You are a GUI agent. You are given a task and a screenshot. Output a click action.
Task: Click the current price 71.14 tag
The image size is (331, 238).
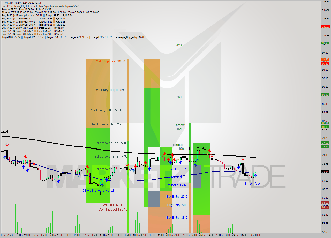pyautogui.click(x=325, y=172)
